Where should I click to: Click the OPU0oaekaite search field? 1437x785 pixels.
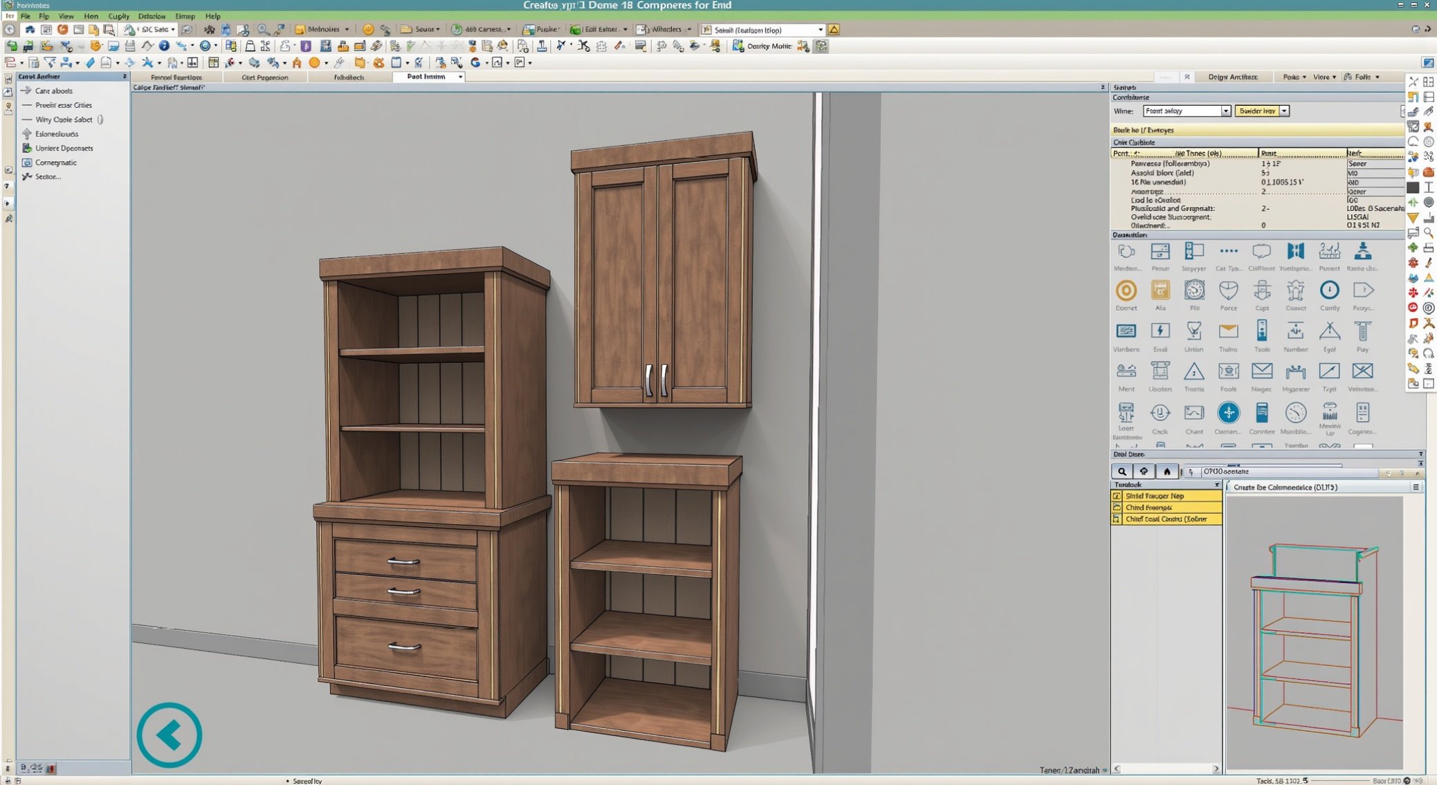[x=1288, y=472]
